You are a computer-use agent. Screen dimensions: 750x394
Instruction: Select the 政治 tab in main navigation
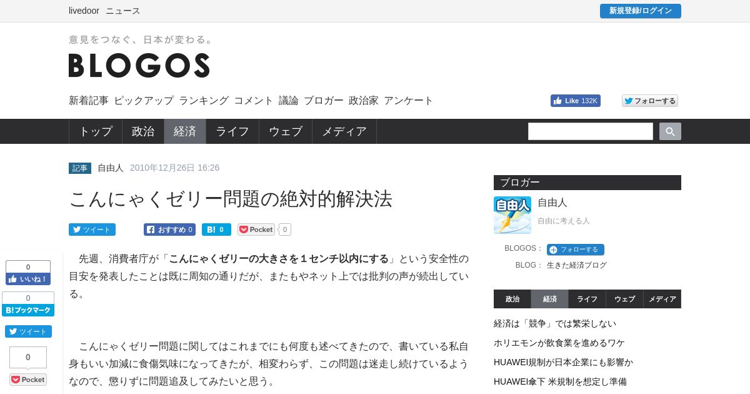pyautogui.click(x=143, y=131)
